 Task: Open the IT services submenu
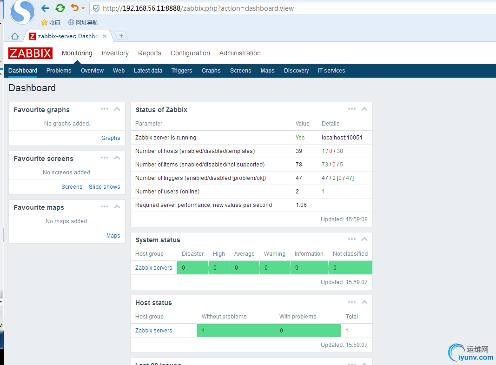coord(331,71)
